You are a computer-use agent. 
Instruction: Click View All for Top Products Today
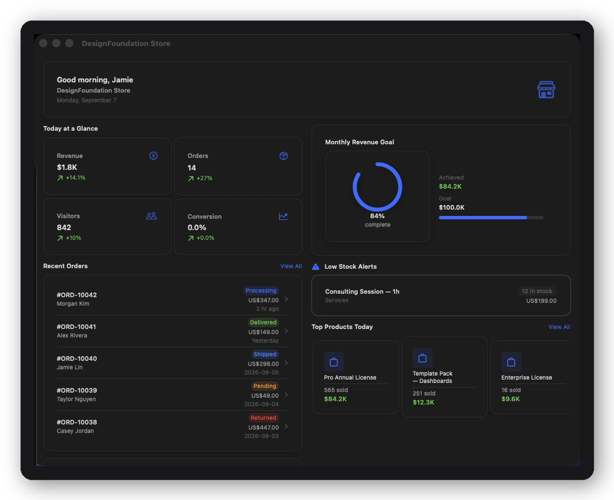pyautogui.click(x=559, y=327)
